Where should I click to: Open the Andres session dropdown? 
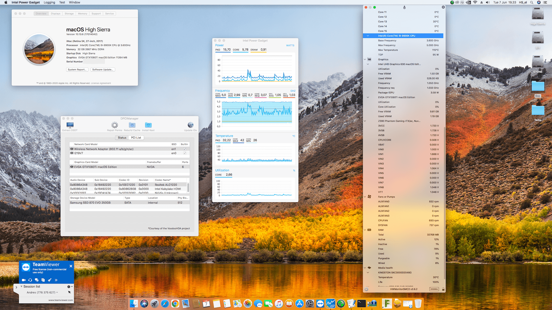pos(57,292)
